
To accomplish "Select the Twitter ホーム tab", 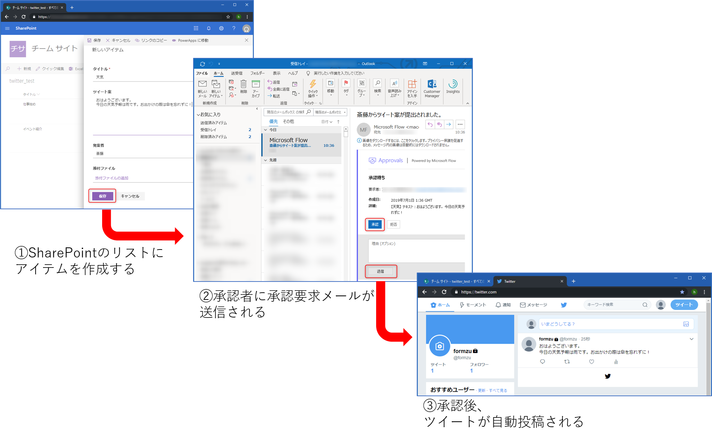I will click(x=440, y=305).
